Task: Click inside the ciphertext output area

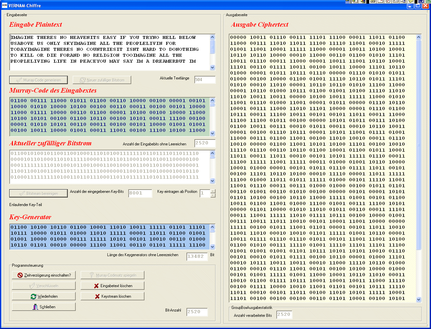Action: [x=323, y=168]
